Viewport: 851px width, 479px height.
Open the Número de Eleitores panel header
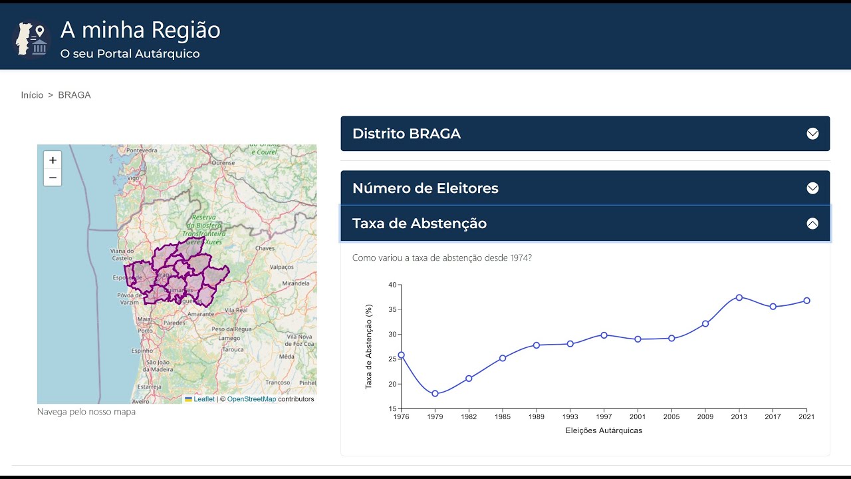(x=585, y=188)
